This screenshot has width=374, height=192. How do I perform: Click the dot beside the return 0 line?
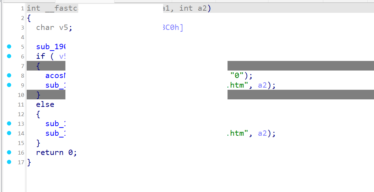click(9, 152)
